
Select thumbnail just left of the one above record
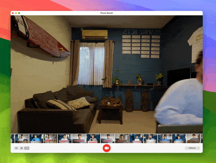pos(93,138)
